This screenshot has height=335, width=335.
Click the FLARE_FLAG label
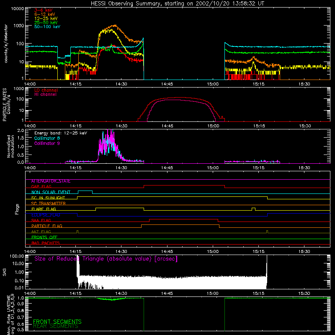pyautogui.click(x=44, y=209)
